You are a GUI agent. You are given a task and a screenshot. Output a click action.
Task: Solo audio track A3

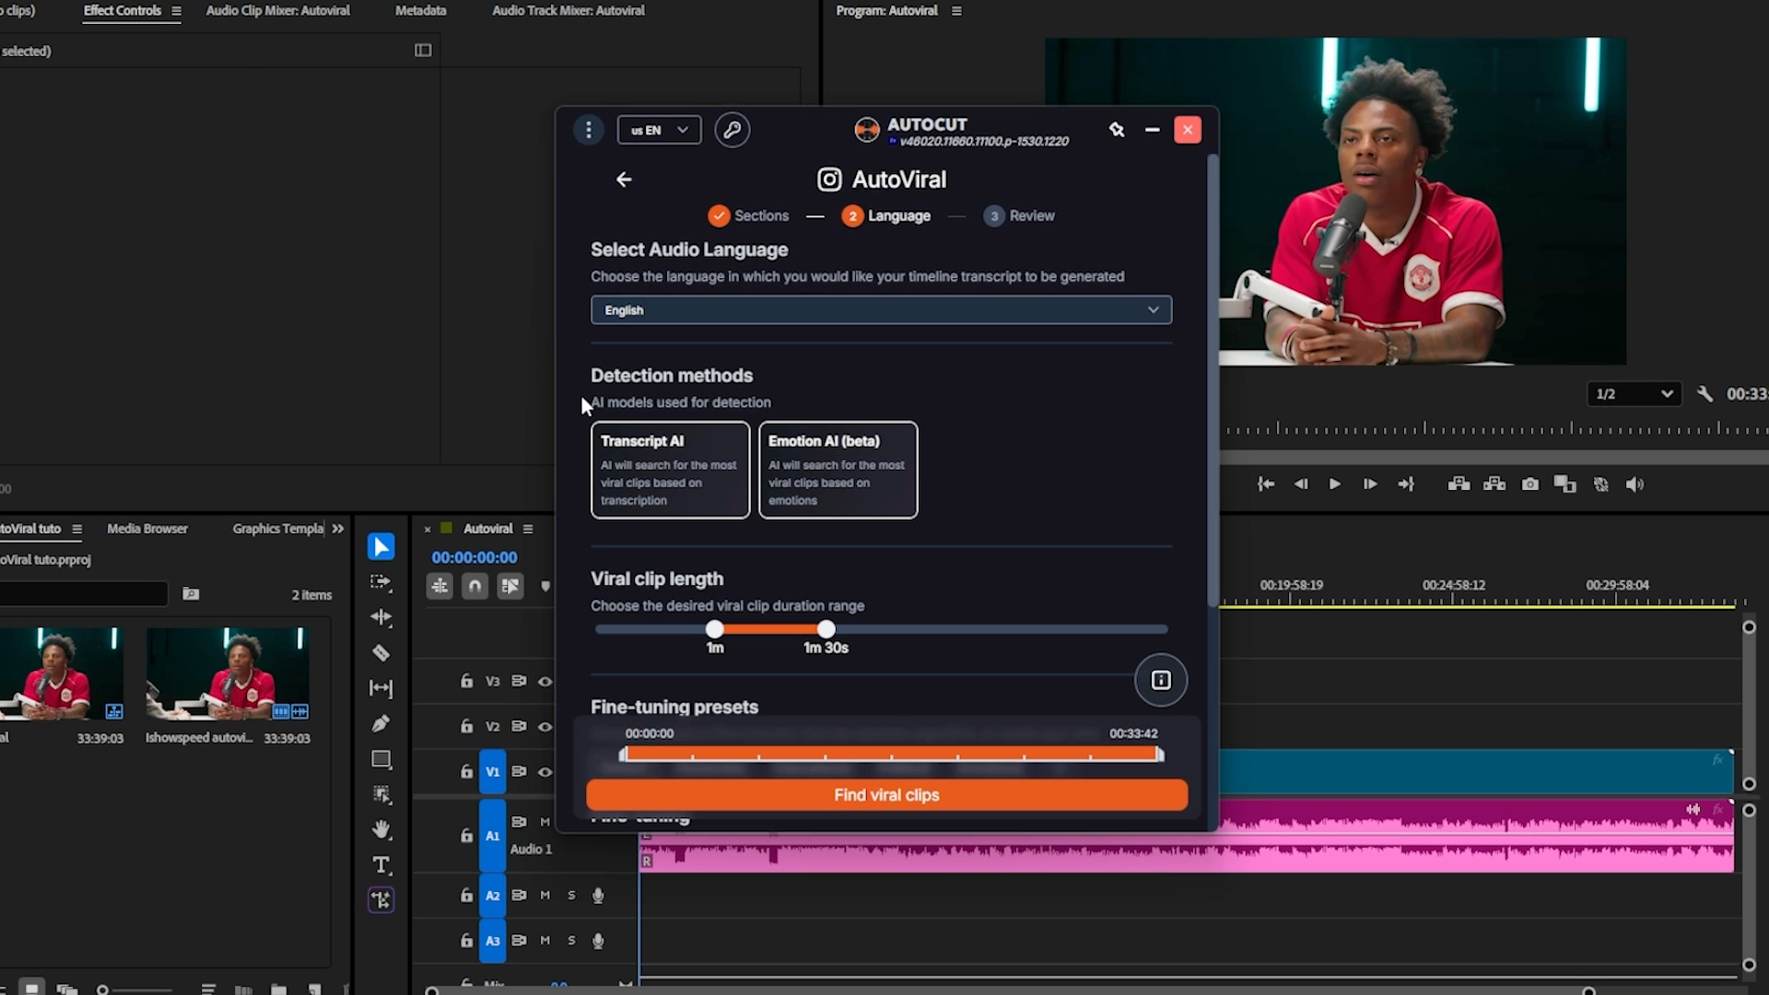pos(571,941)
